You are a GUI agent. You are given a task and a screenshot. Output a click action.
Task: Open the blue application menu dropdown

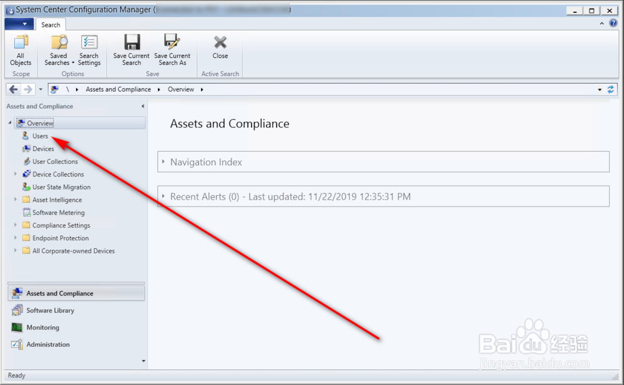[x=19, y=24]
